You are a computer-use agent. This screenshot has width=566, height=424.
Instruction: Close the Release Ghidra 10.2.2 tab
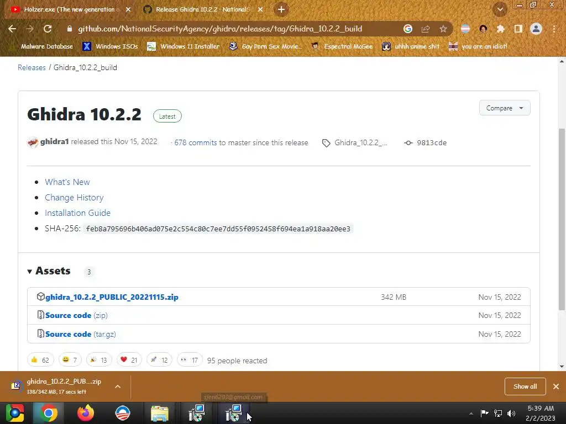click(260, 9)
